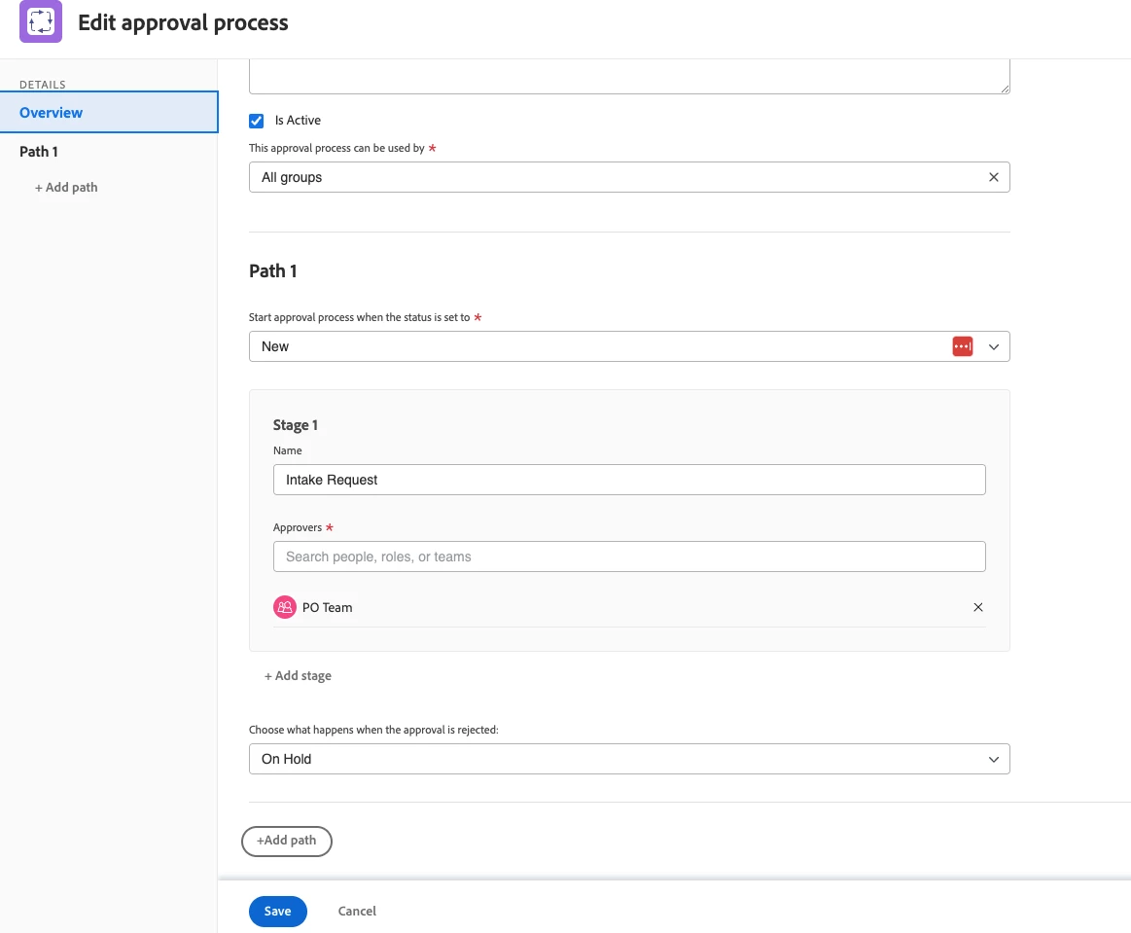This screenshot has height=933, width=1131.
Task: Go to Path 1 in sidebar
Action: click(39, 152)
